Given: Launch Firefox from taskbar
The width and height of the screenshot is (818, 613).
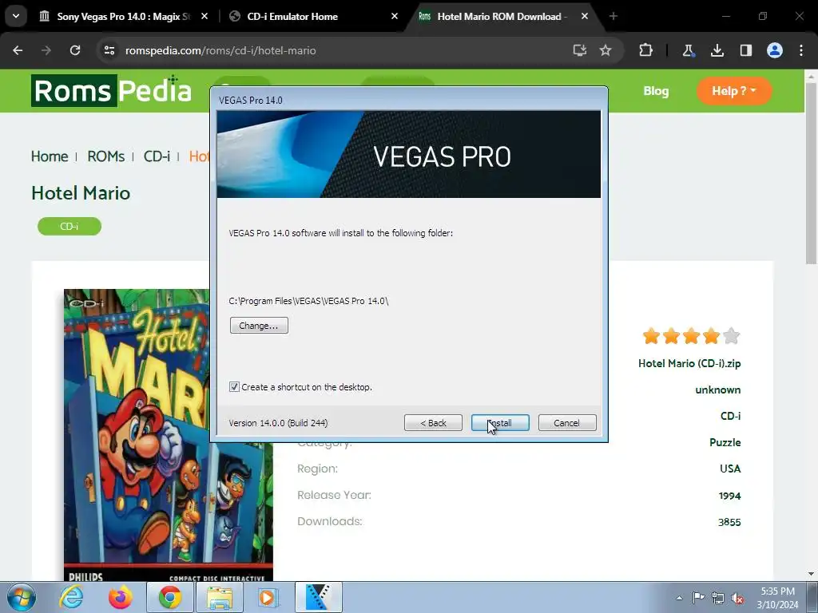Looking at the screenshot, I should (x=120, y=597).
